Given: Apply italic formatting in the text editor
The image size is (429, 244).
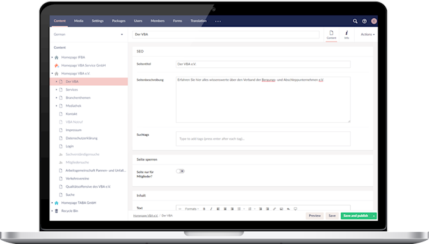Looking at the screenshot, I should point(211,209).
